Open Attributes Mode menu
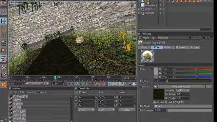The height and width of the screenshot is (122, 217). point(145,38)
